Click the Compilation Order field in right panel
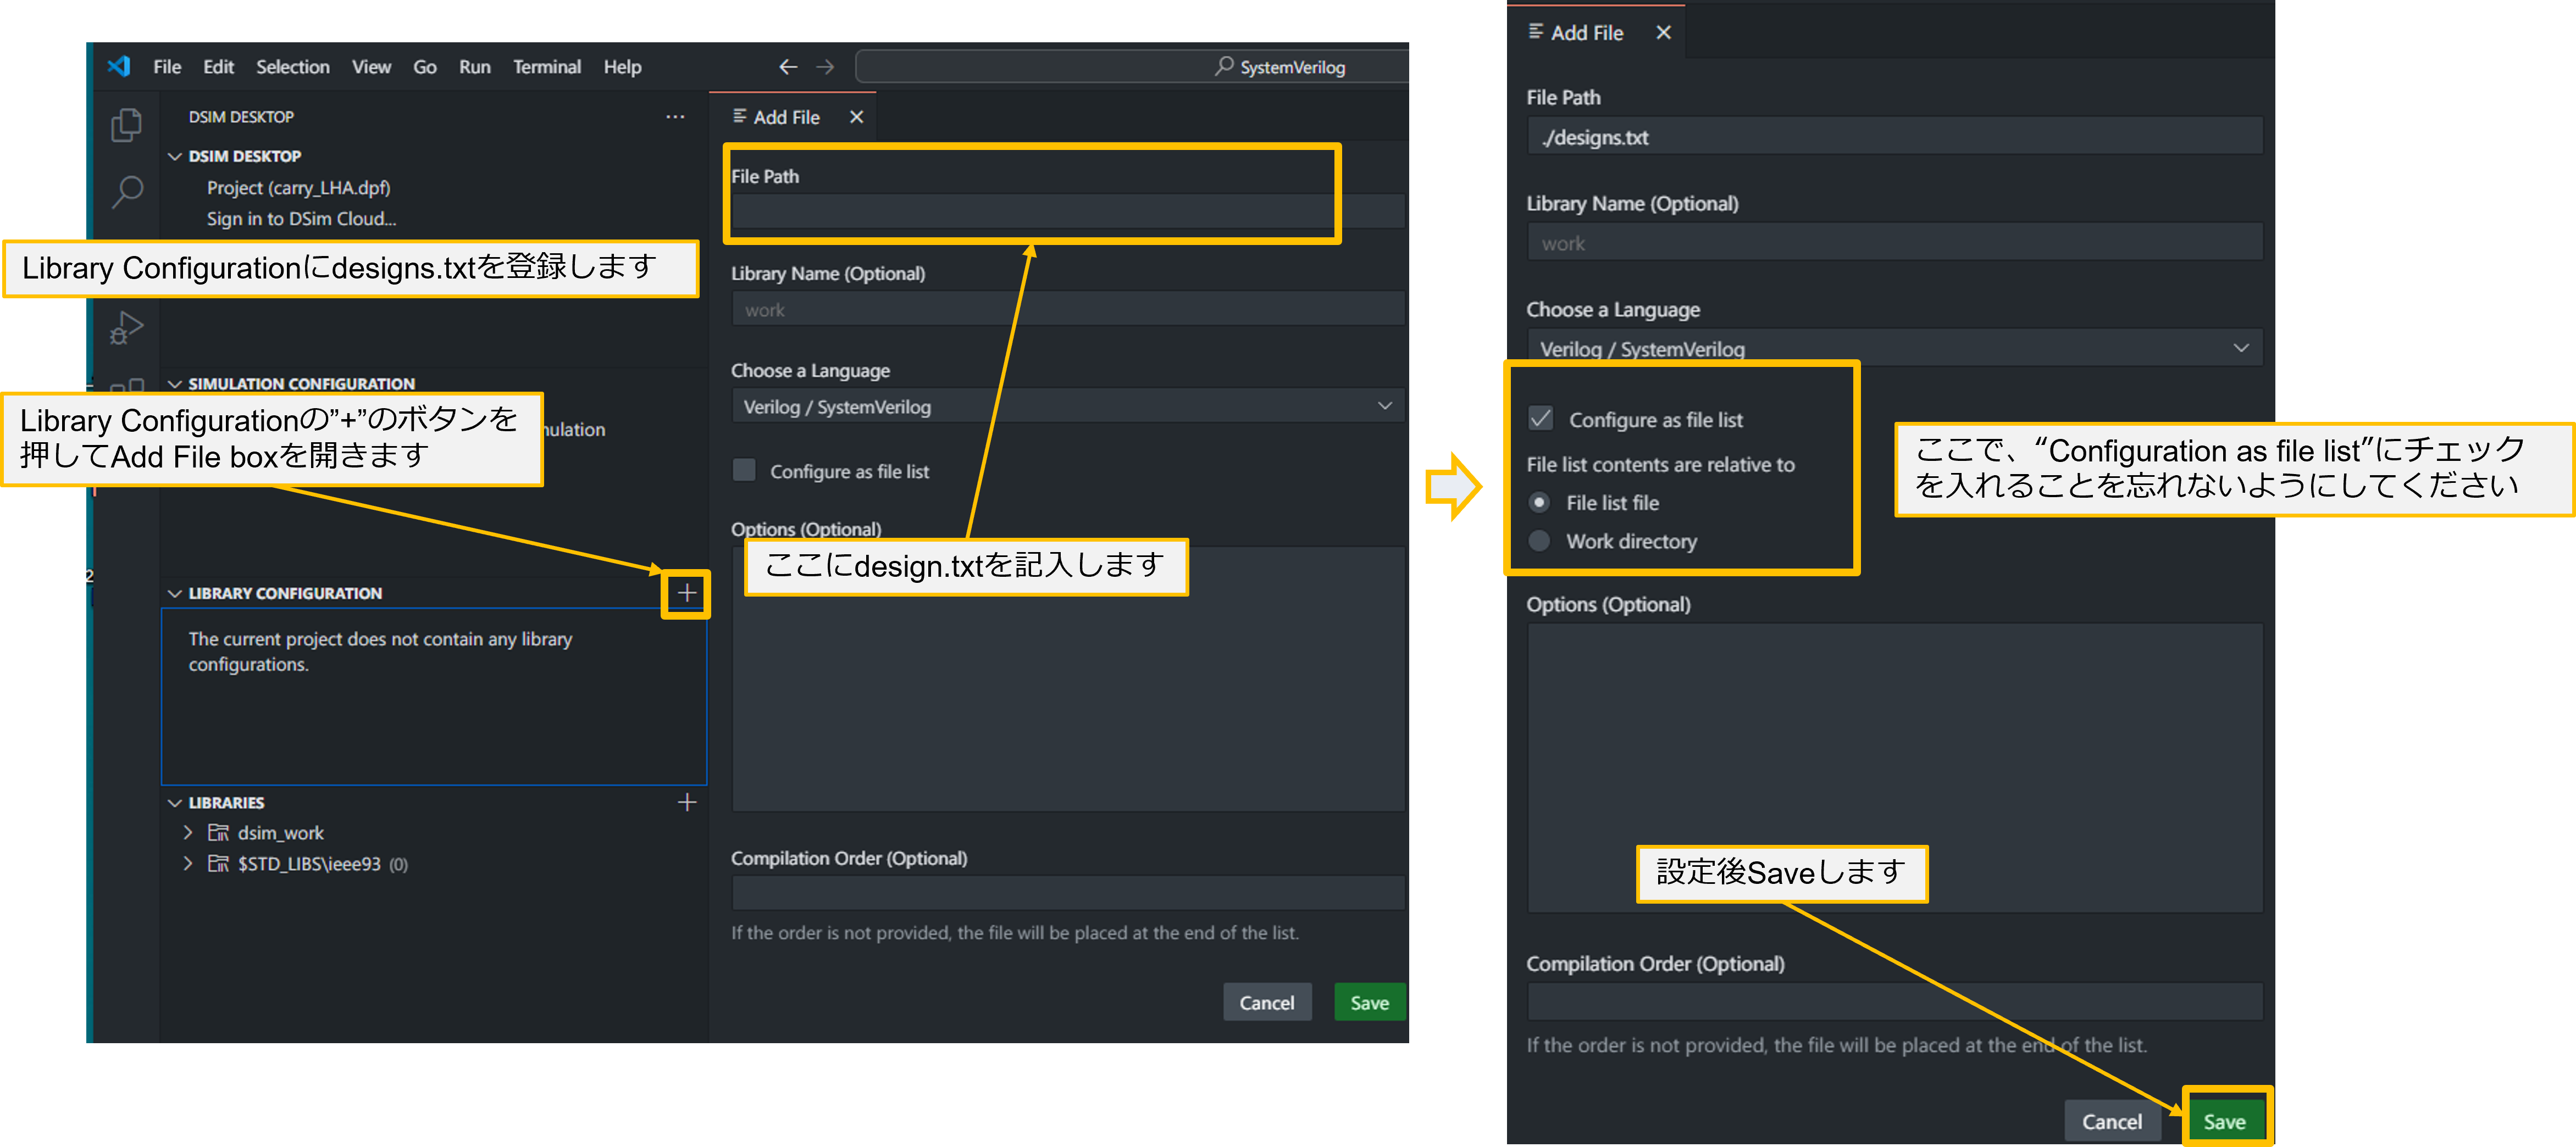The width and height of the screenshot is (2576, 1147). [1894, 1001]
